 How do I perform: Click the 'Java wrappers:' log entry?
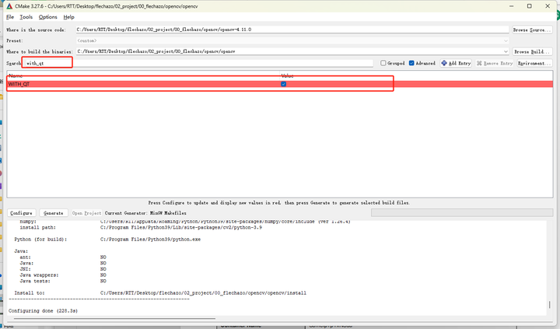[x=63, y=275]
